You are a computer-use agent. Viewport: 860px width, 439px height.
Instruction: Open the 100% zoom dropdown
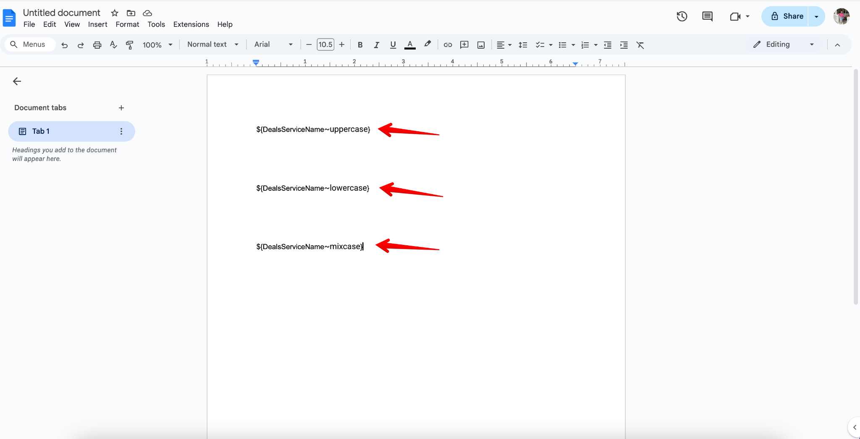pyautogui.click(x=157, y=45)
